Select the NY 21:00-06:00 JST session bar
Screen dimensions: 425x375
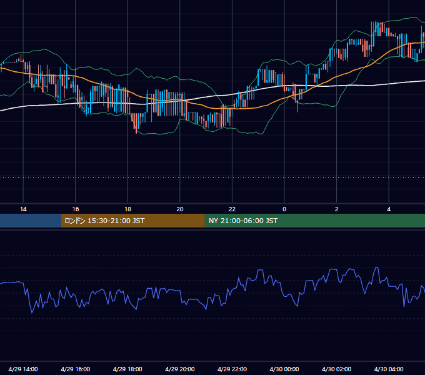(314, 221)
